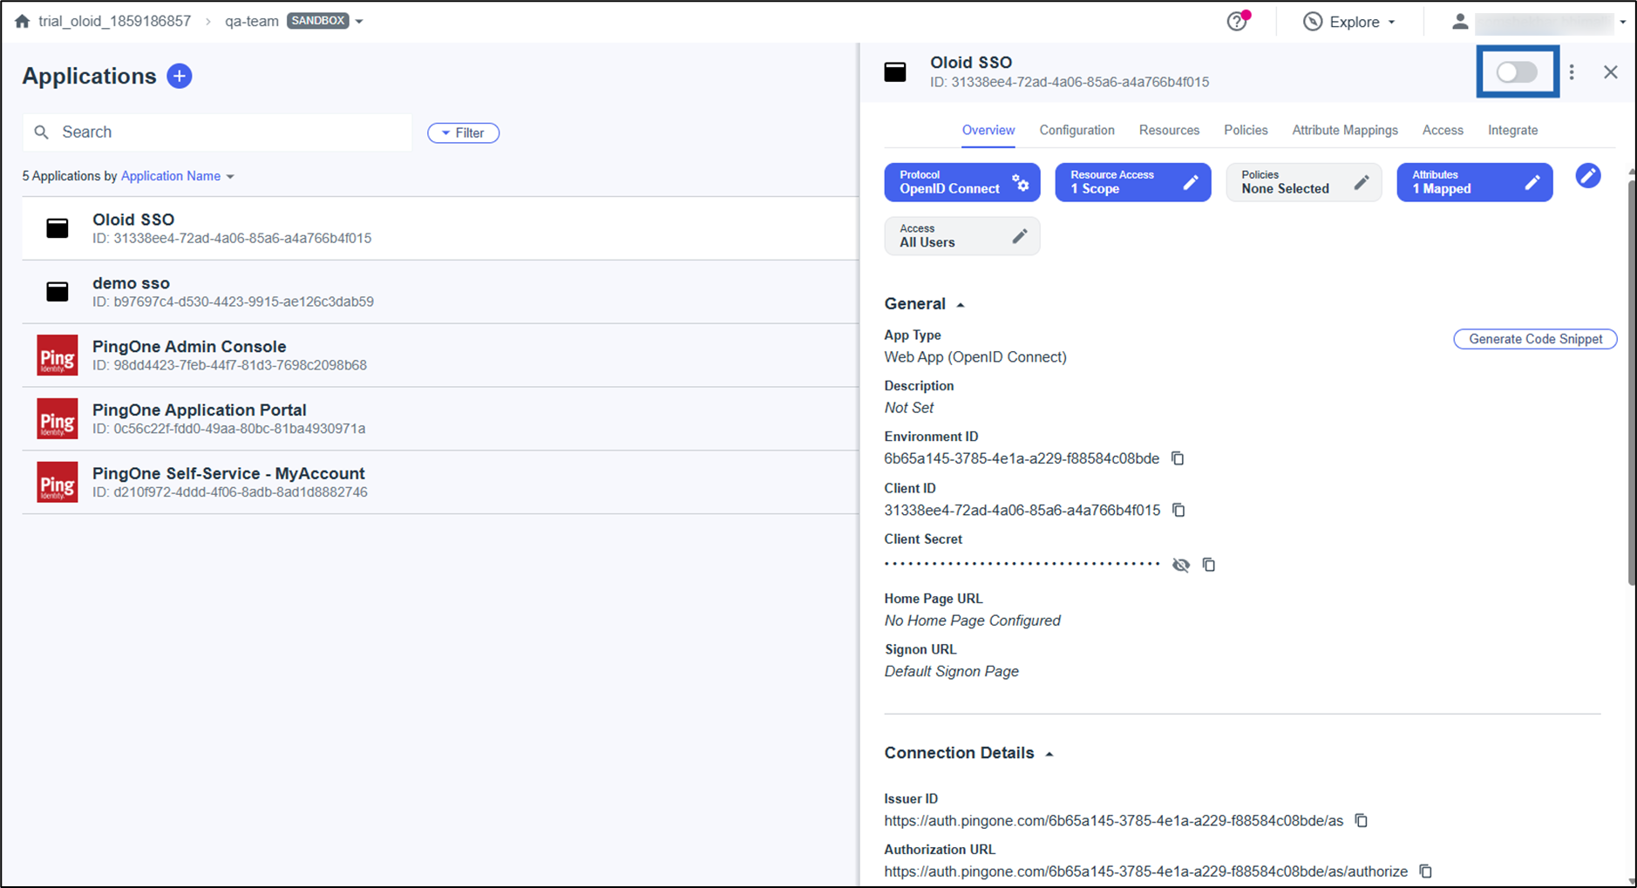The image size is (1637, 888).
Task: Open the Filter dropdown button
Action: [x=463, y=133]
